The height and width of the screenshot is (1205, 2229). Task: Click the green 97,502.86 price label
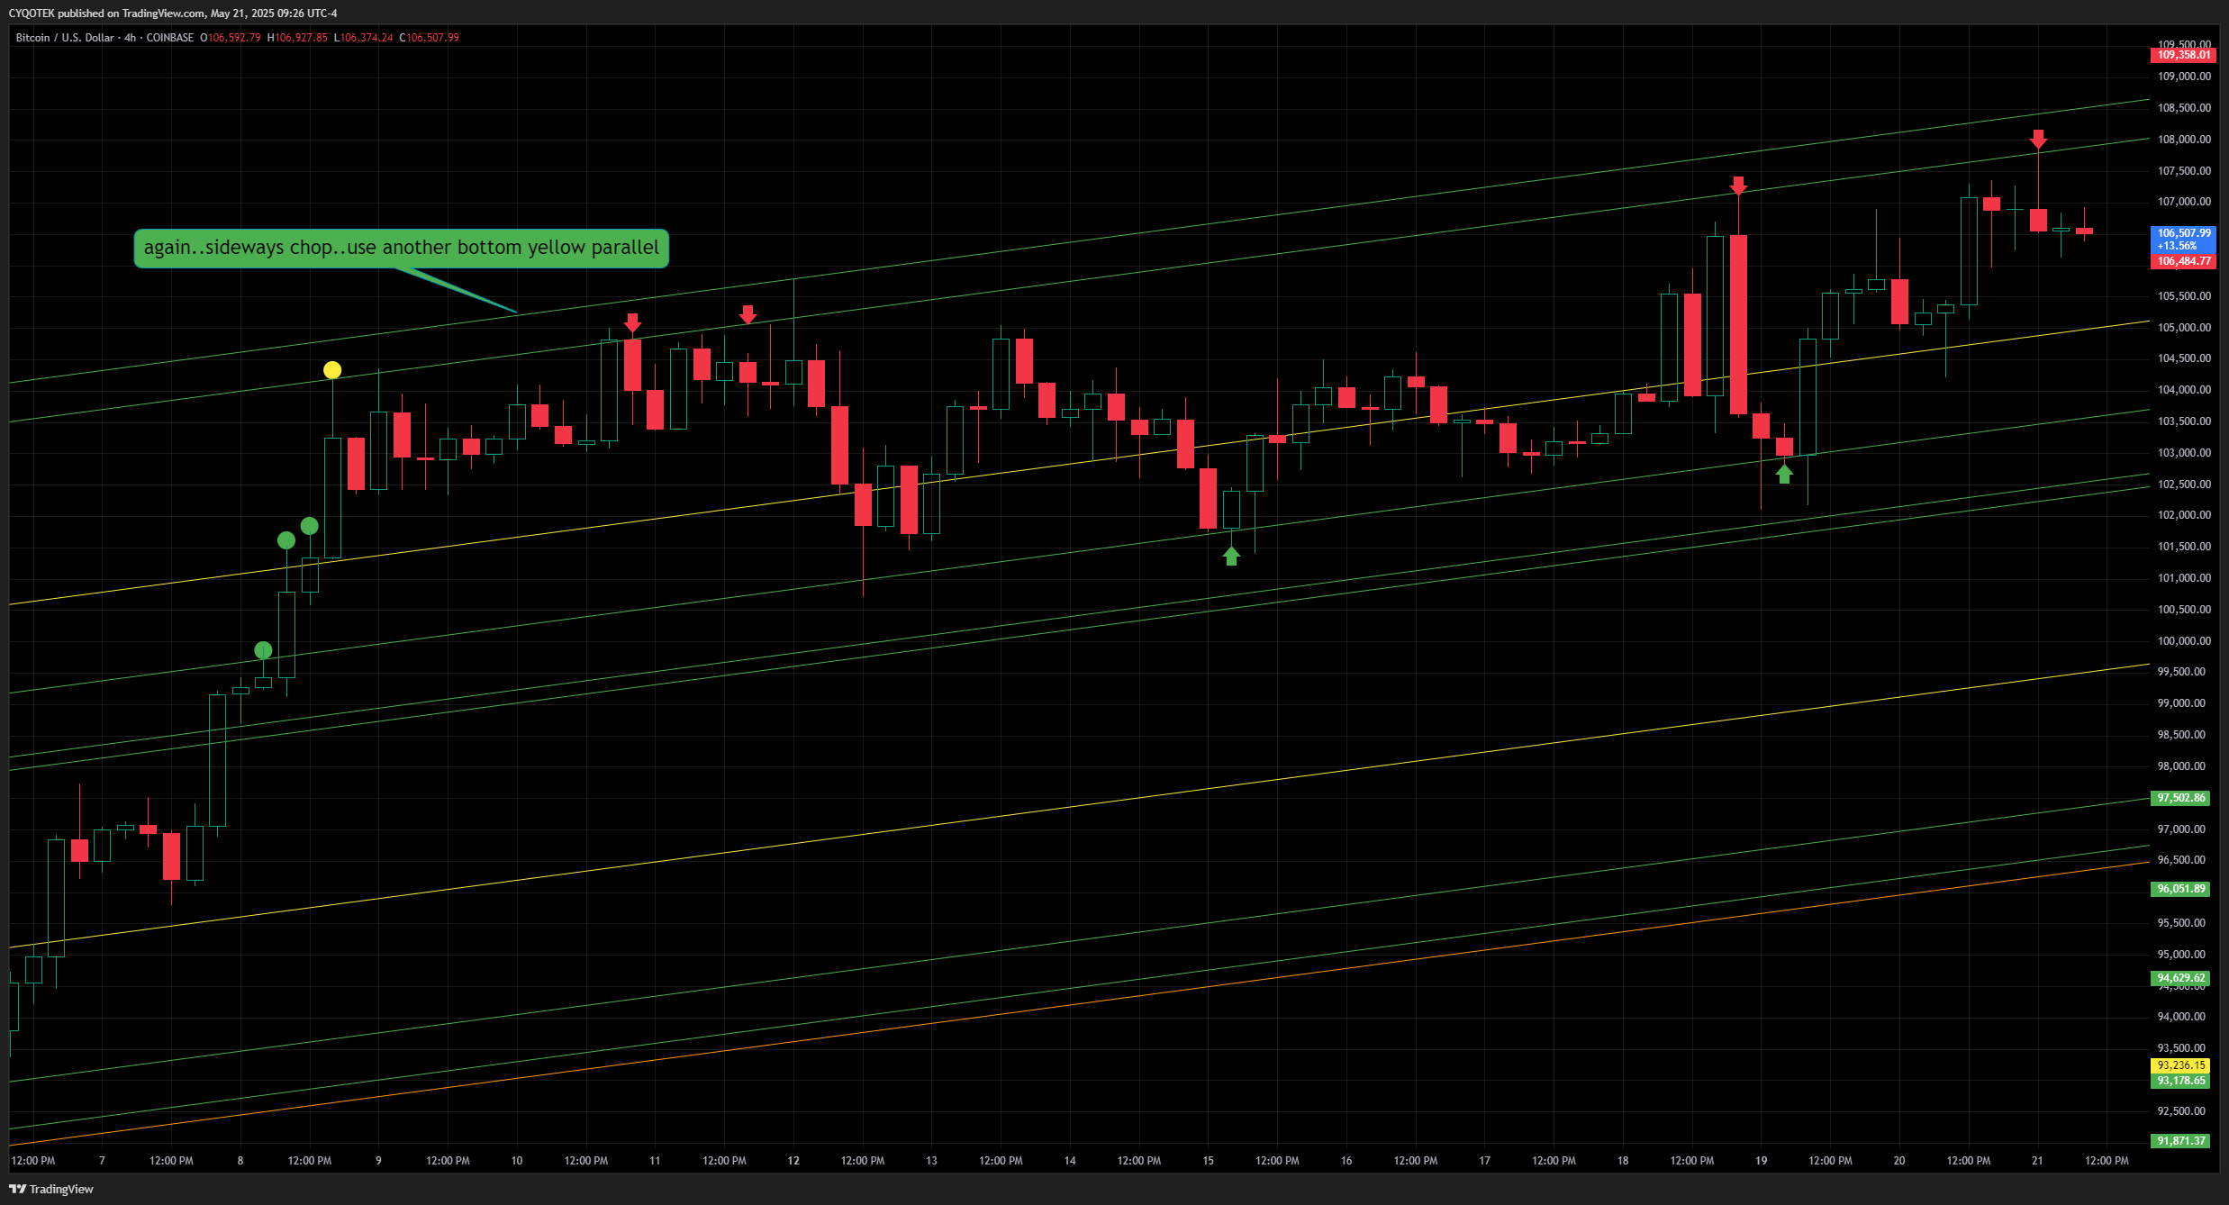(x=2180, y=798)
